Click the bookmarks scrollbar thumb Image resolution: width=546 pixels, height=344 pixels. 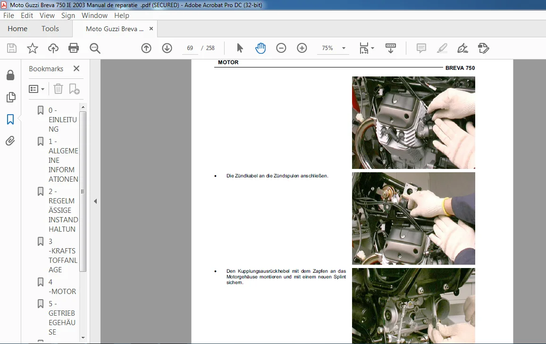click(83, 191)
